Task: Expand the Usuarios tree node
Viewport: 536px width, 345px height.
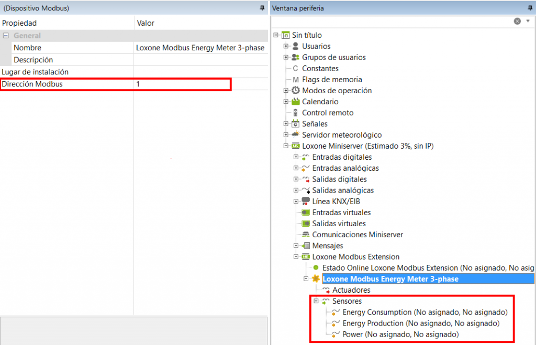Action: pyautogui.click(x=286, y=46)
